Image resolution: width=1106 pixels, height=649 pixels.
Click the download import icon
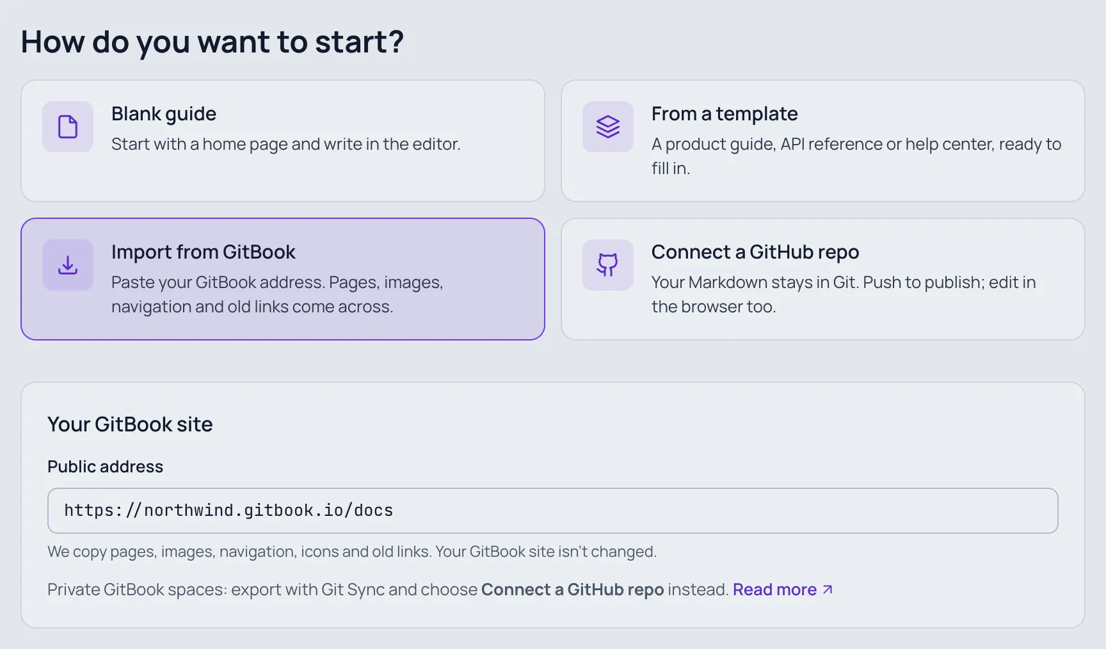68,265
